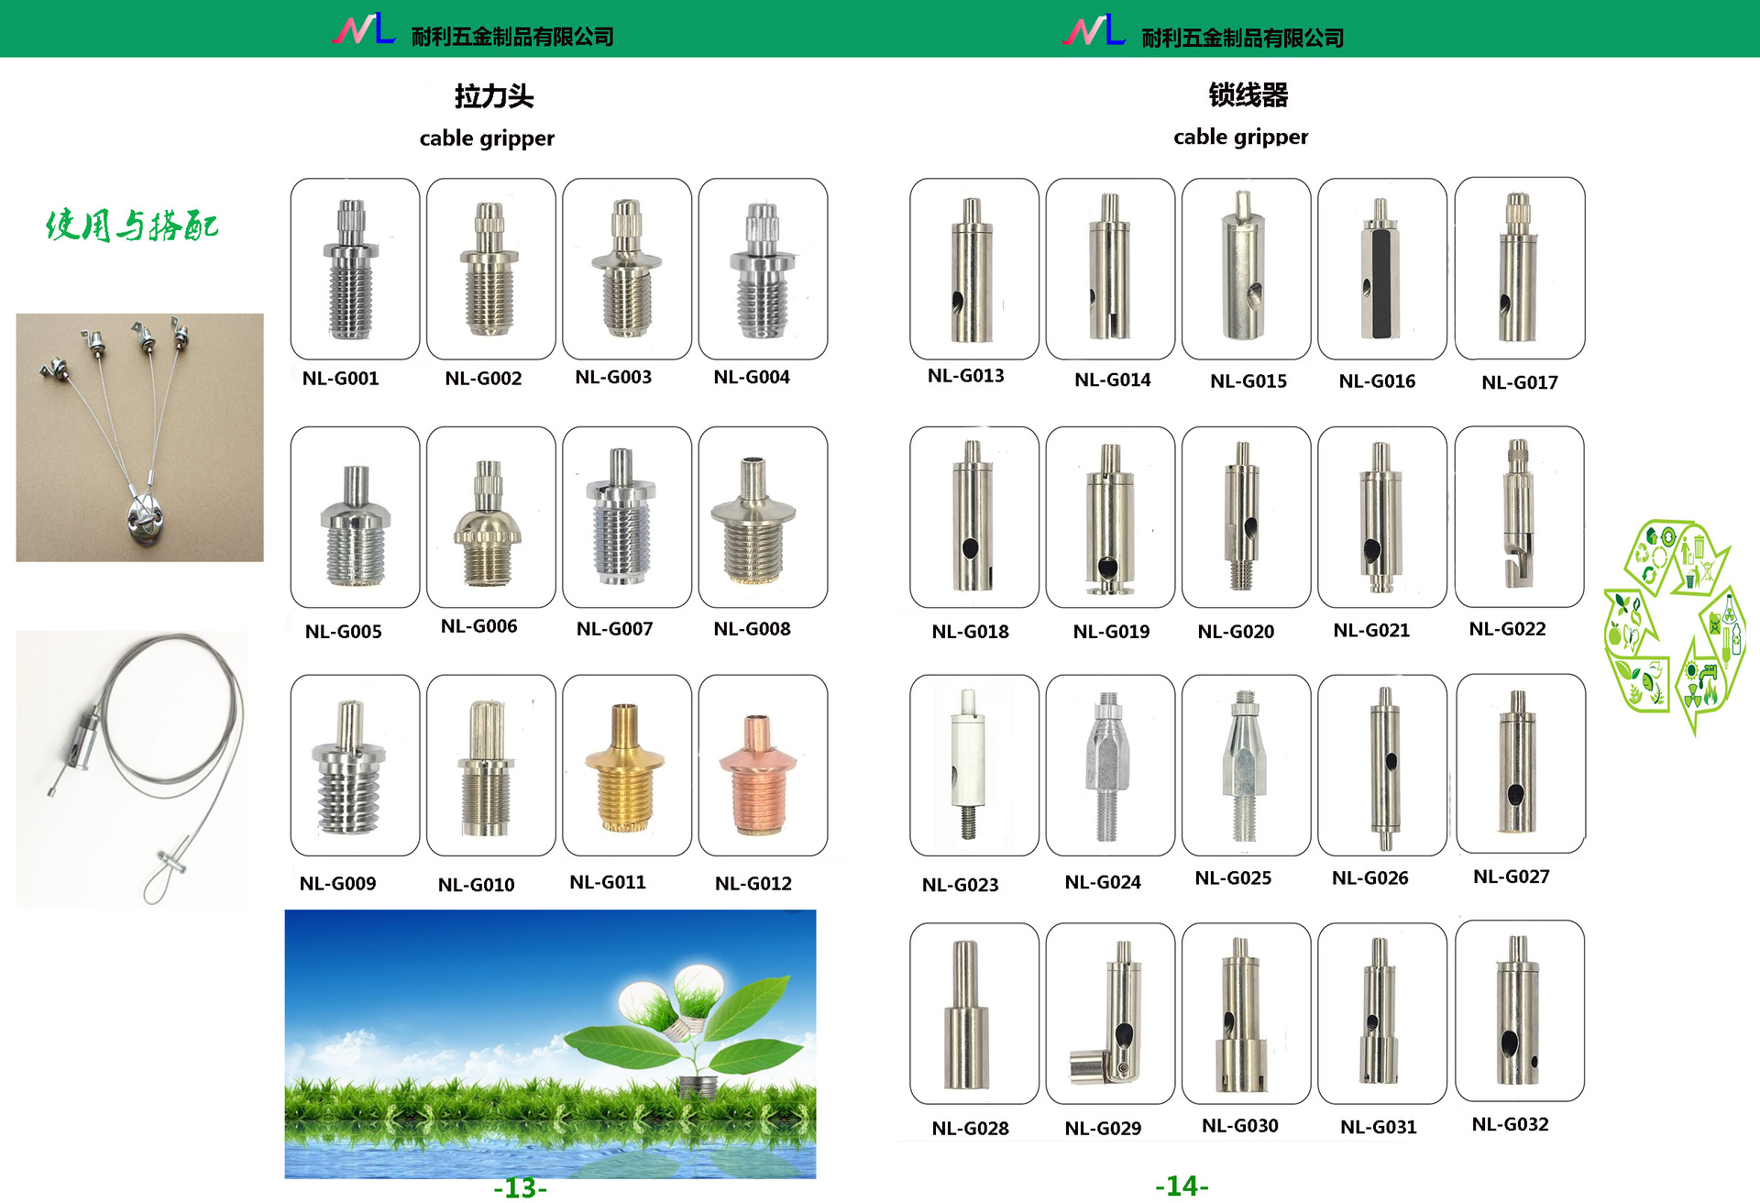Viewport: 1760px width, 1203px height.
Task: Click the NL-G029 elbow gripper image
Action: pos(1109,1012)
